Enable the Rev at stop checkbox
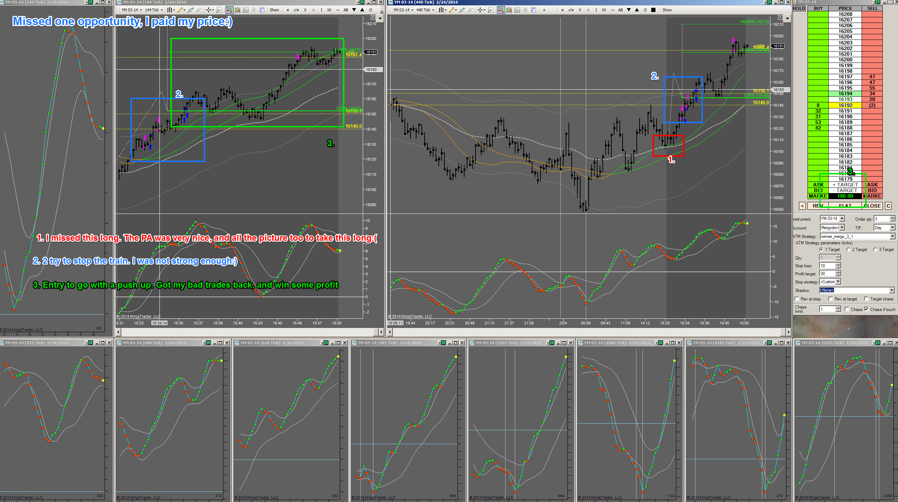 (797, 299)
